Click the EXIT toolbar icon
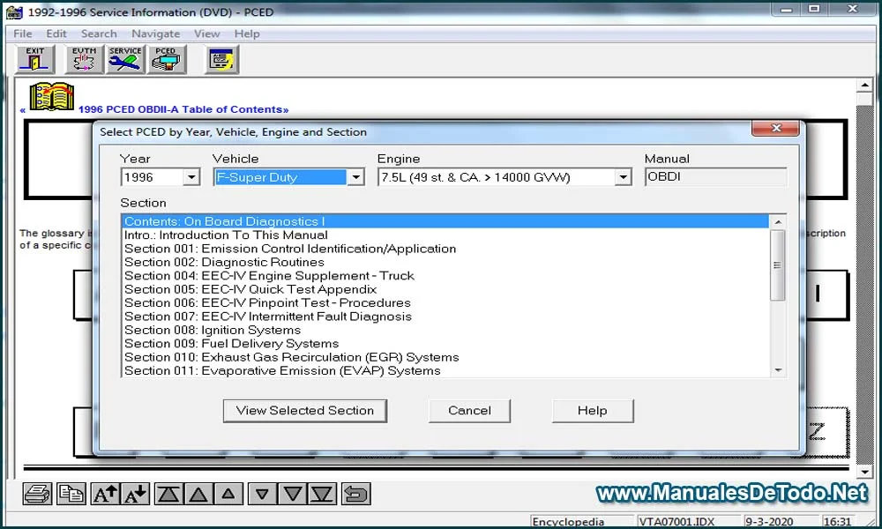 point(35,60)
